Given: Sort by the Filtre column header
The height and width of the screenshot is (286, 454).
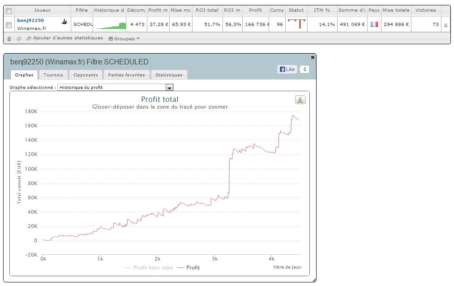Looking at the screenshot, I should pos(81,10).
